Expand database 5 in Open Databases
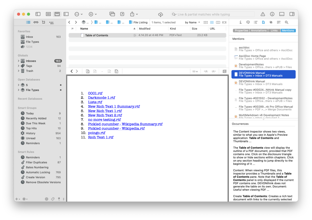Image resolution: width=312 pixels, height=220 pixels. click(x=18, y=85)
